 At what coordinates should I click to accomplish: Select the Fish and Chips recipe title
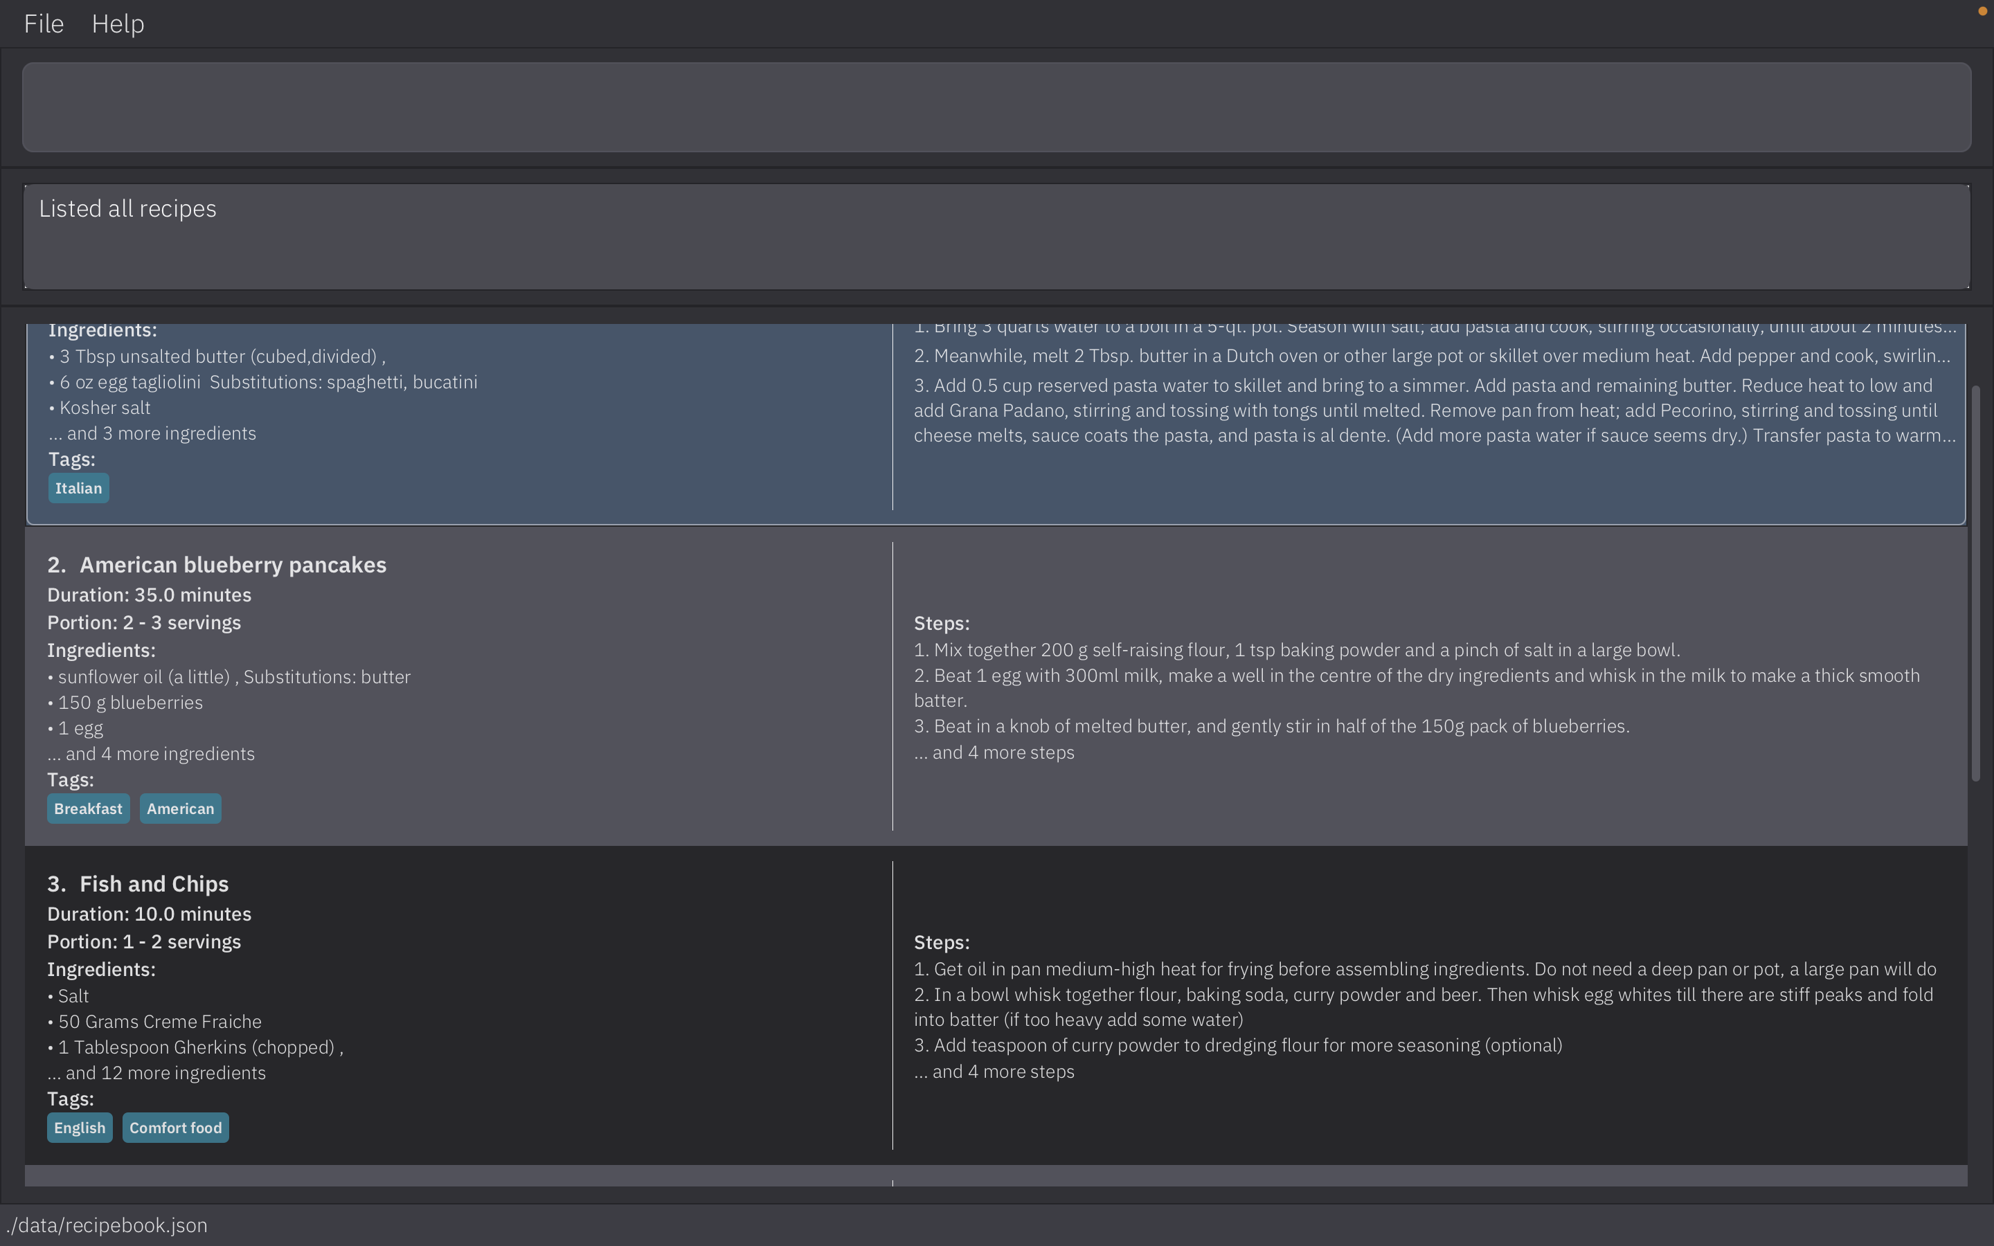[x=154, y=884]
